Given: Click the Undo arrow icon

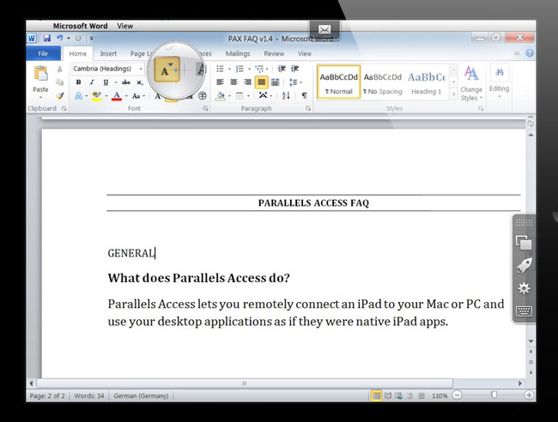Looking at the screenshot, I should click(59, 38).
